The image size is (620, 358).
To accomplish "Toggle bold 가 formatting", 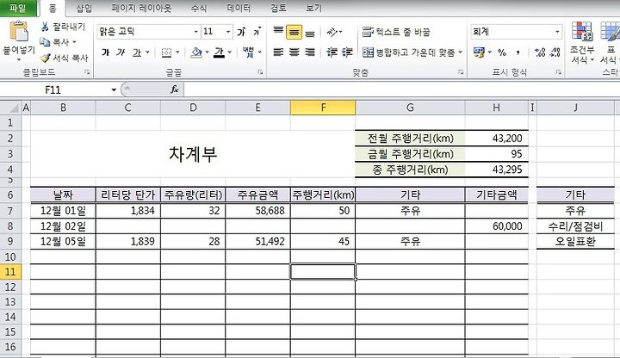I will [106, 52].
